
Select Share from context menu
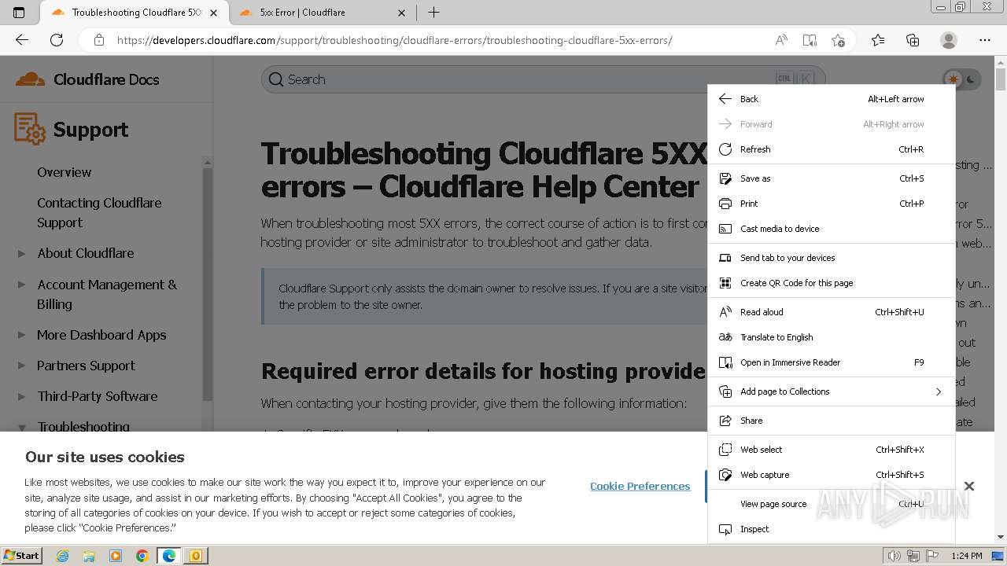pyautogui.click(x=832, y=421)
